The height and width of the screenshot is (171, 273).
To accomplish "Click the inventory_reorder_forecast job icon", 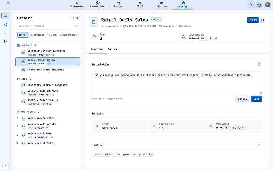I will (24, 85).
